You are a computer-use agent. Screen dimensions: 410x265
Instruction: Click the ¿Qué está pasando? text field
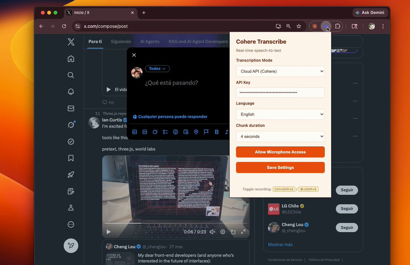[x=171, y=83]
